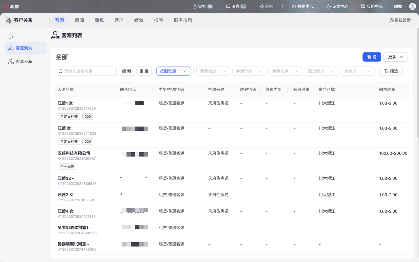The width and height of the screenshot is (419, 262).
Task: Open the 筛选 filter button
Action: click(x=391, y=71)
